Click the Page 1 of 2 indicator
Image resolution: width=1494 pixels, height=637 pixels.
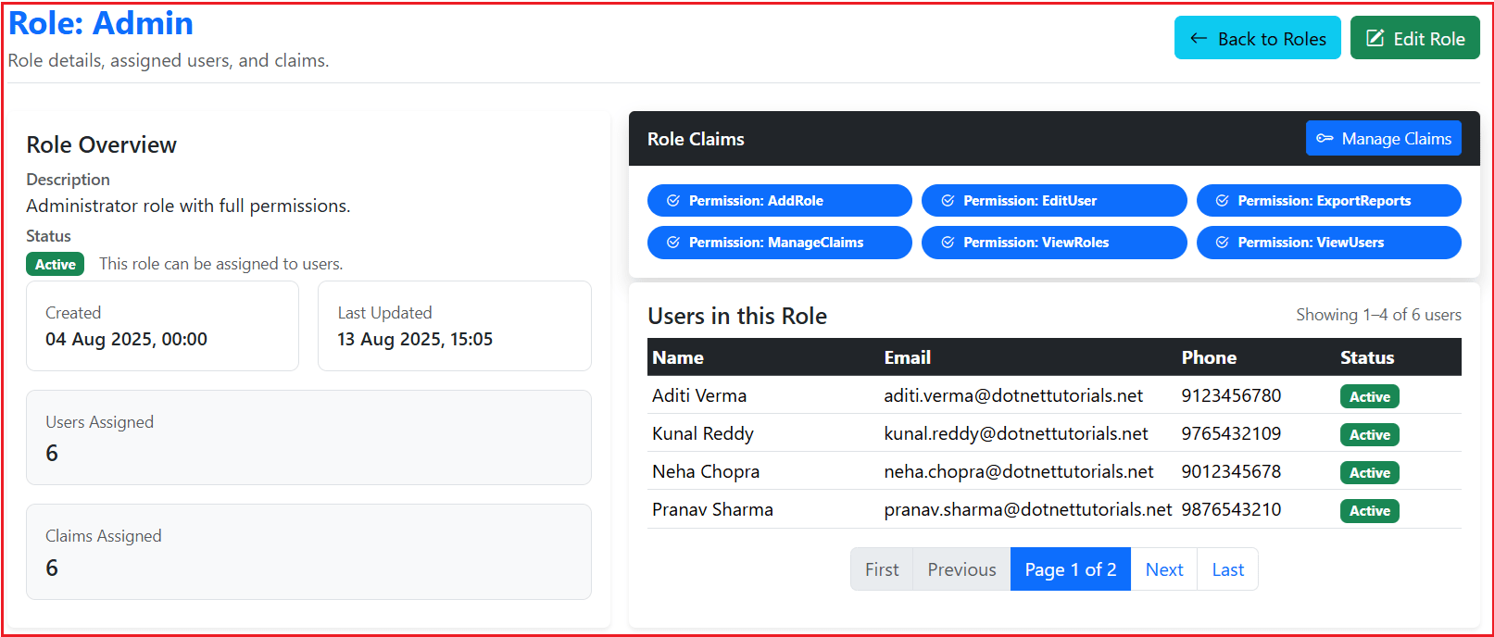click(x=1071, y=569)
